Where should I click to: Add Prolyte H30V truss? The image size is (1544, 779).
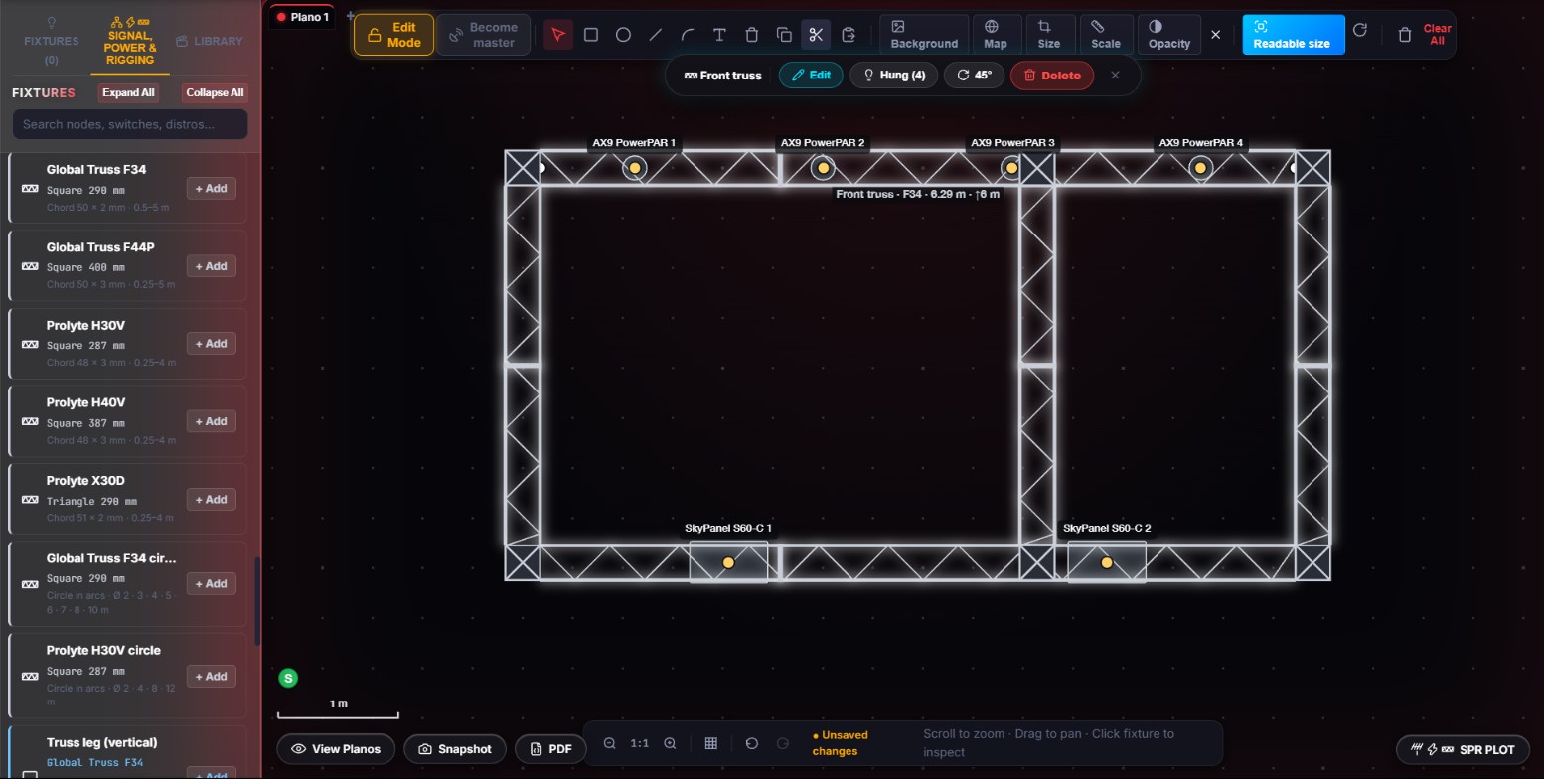[211, 343]
